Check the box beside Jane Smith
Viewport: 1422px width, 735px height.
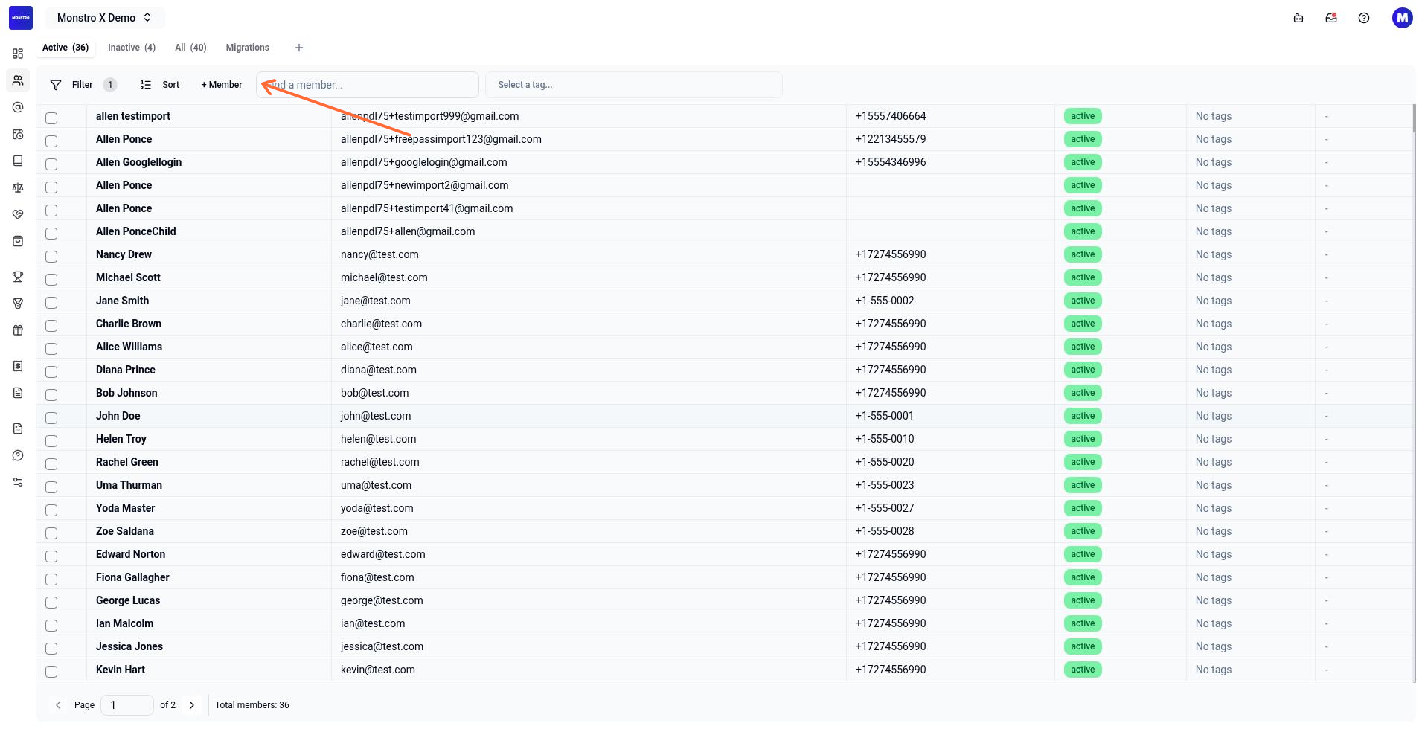(x=51, y=302)
